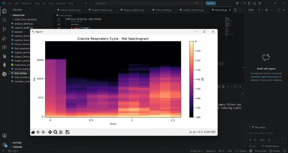This screenshot has height=153, width=288.
Task: Open the Search view in activity bar
Action: [4, 20]
